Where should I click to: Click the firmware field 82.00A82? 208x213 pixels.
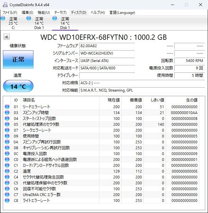click(107, 46)
